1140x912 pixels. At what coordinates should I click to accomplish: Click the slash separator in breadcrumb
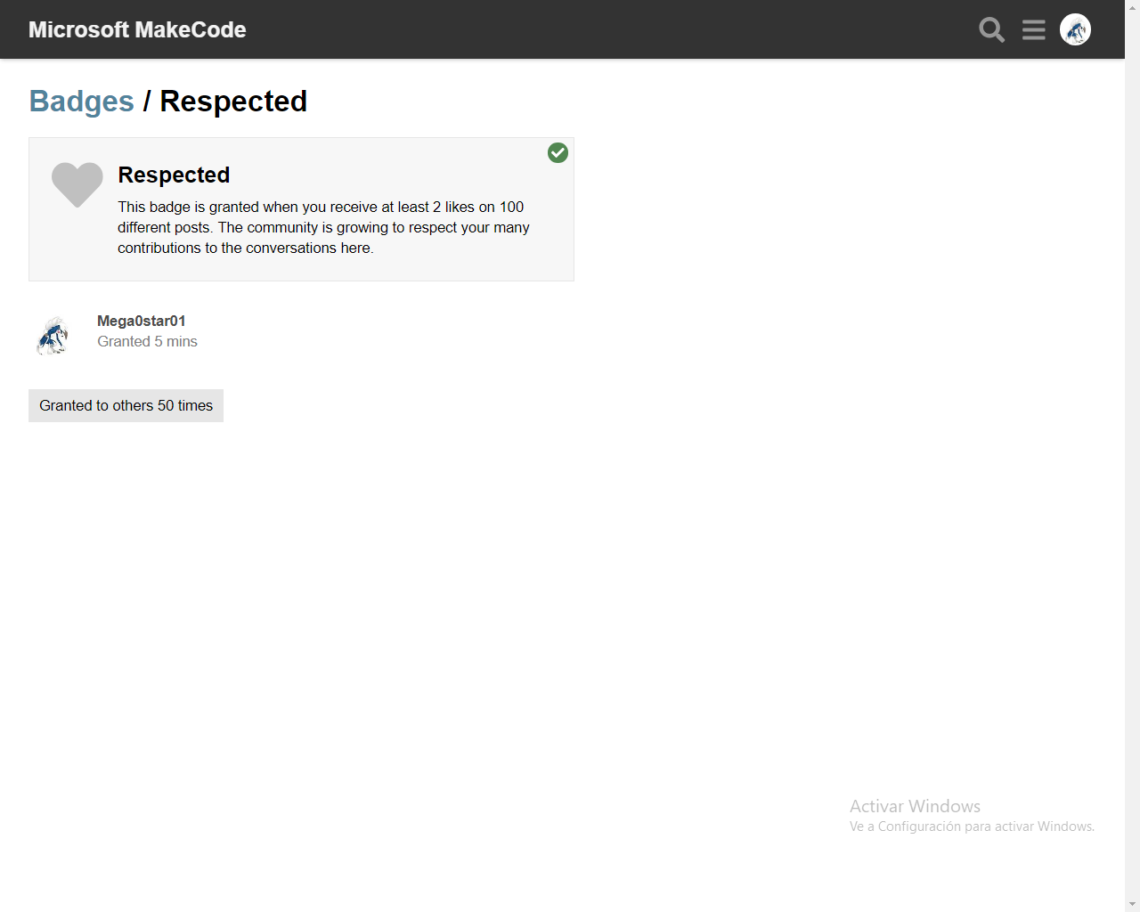(147, 102)
